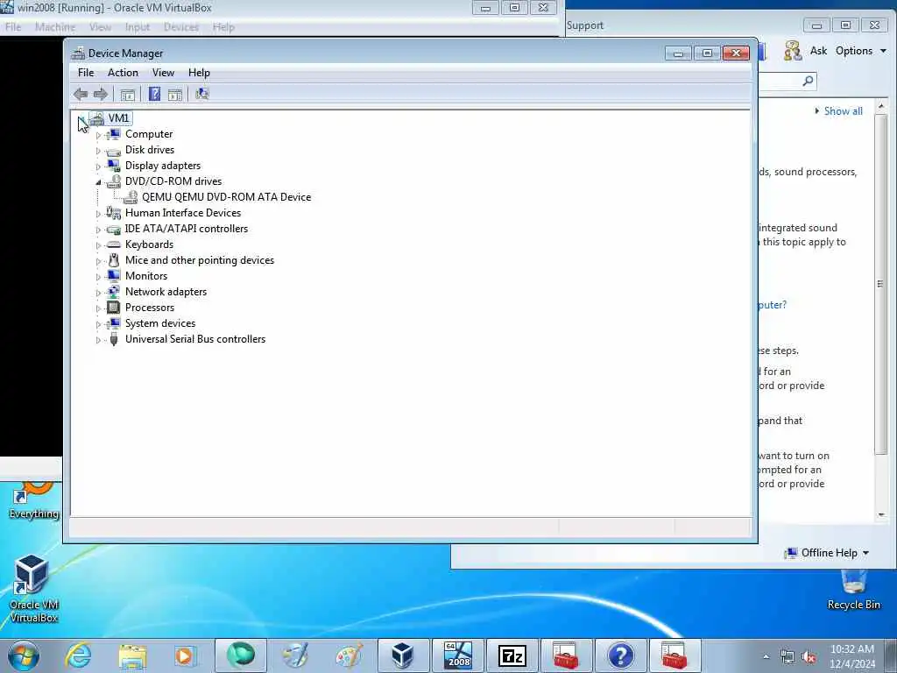Select the Processors category icon
This screenshot has height=673, width=897.
(114, 308)
